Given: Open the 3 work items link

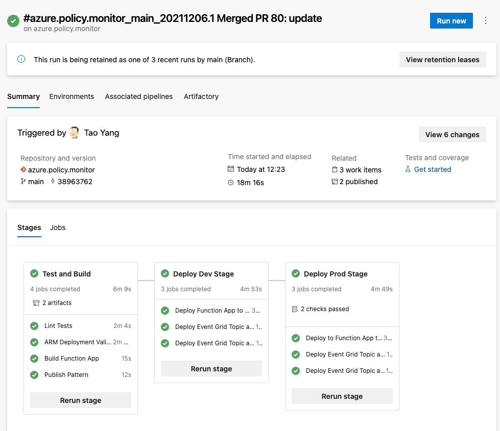Looking at the screenshot, I should click(361, 170).
